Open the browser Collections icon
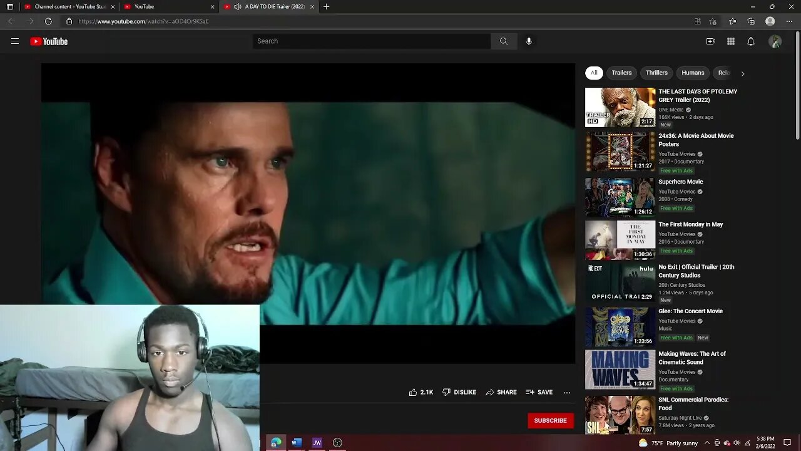This screenshot has width=801, height=451. [x=751, y=21]
